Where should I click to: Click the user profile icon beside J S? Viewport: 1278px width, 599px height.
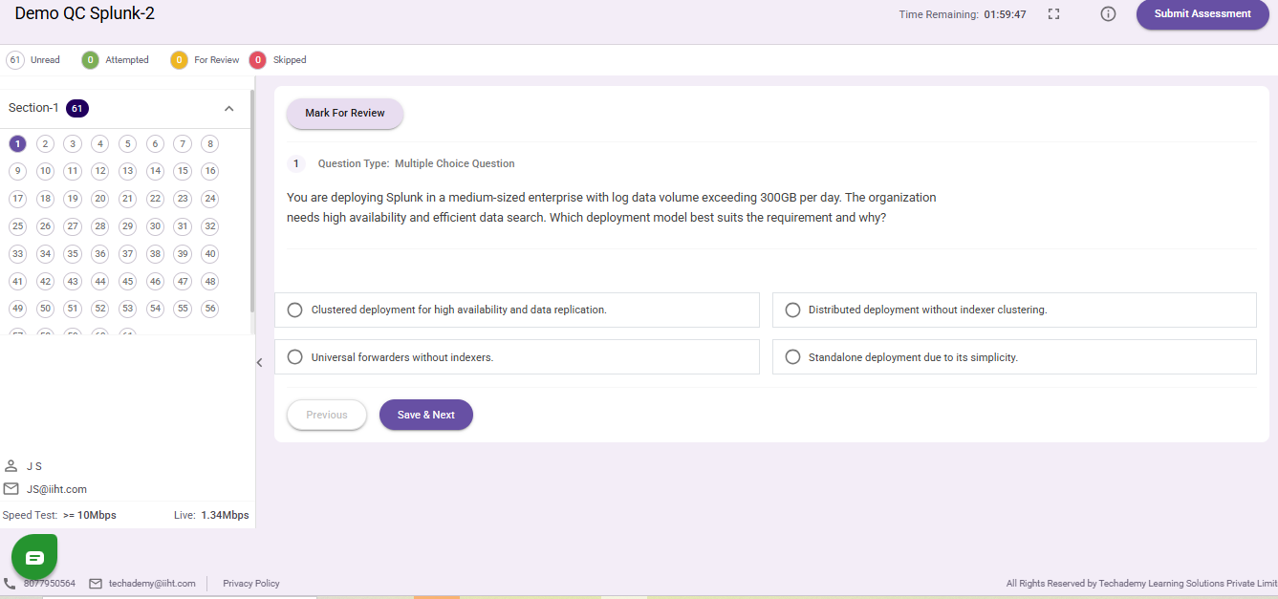click(x=11, y=466)
